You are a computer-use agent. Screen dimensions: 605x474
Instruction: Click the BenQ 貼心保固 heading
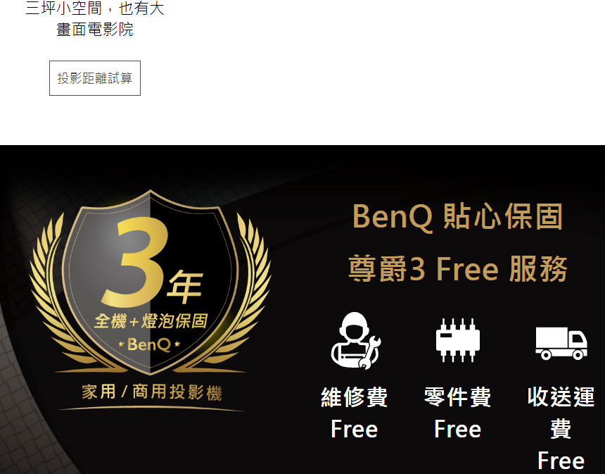pyautogui.click(x=457, y=217)
